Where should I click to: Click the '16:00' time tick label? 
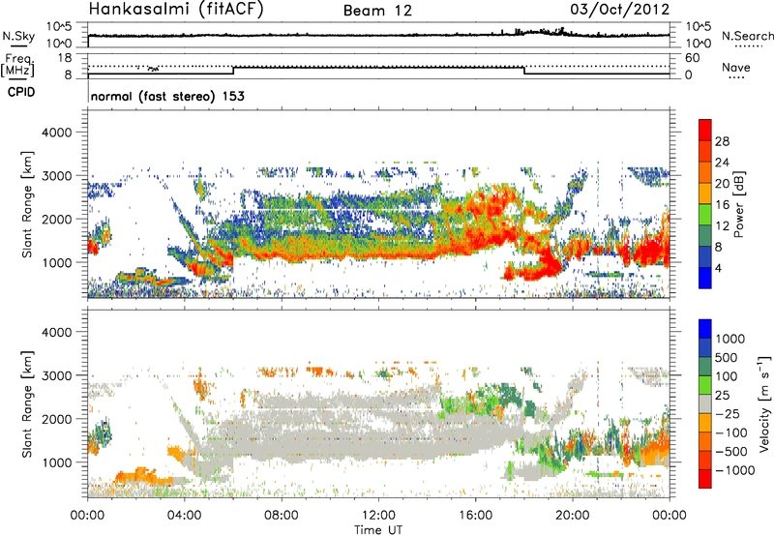coord(475,516)
